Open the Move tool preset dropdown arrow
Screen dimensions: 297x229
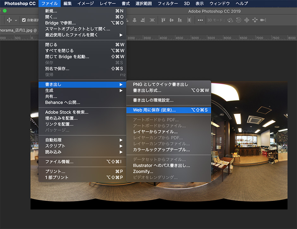tap(16, 20)
